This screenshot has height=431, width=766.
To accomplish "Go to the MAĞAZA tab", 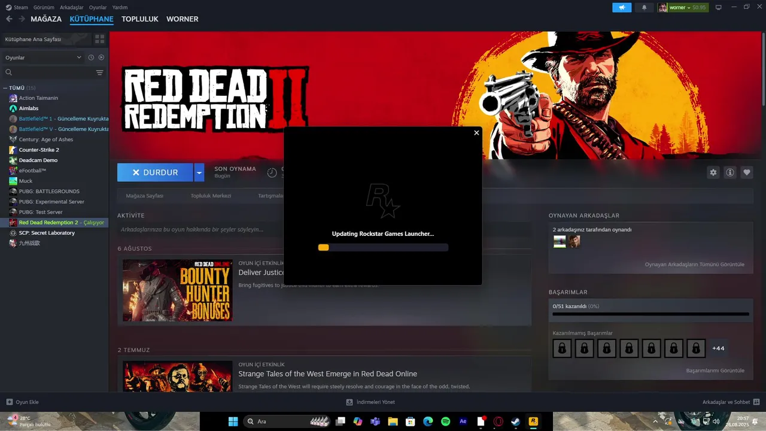I will click(x=46, y=19).
